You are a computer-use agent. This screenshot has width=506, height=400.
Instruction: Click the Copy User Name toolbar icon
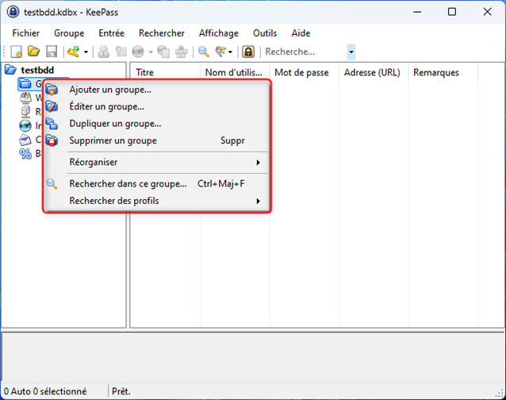coord(104,52)
